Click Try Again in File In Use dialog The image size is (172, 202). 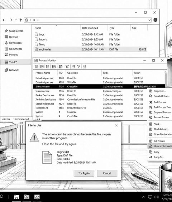84,173
